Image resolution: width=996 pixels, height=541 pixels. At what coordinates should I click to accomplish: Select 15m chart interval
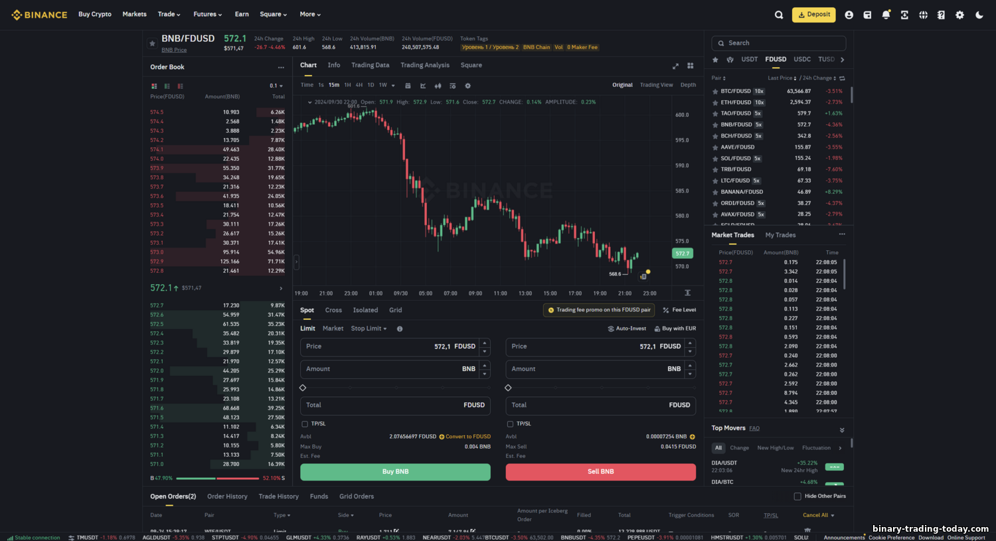tap(334, 85)
